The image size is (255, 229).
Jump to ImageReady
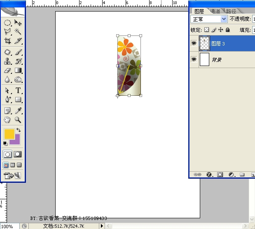pyautogui.click(x=12, y=176)
